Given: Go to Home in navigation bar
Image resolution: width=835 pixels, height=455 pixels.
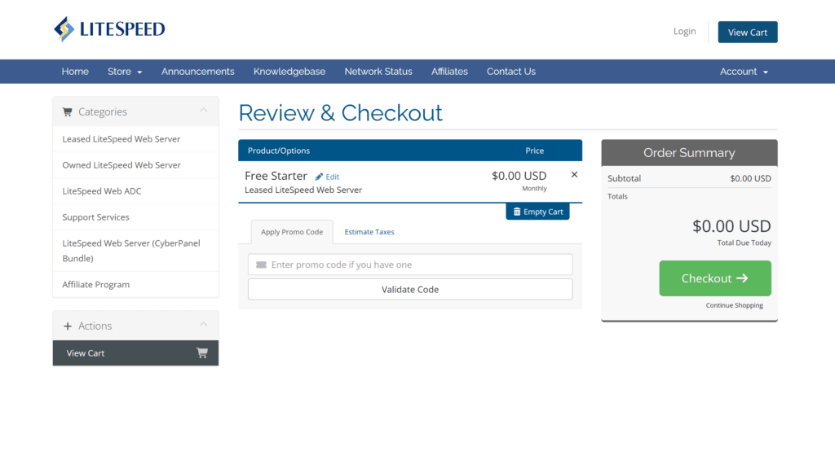Looking at the screenshot, I should [x=75, y=72].
